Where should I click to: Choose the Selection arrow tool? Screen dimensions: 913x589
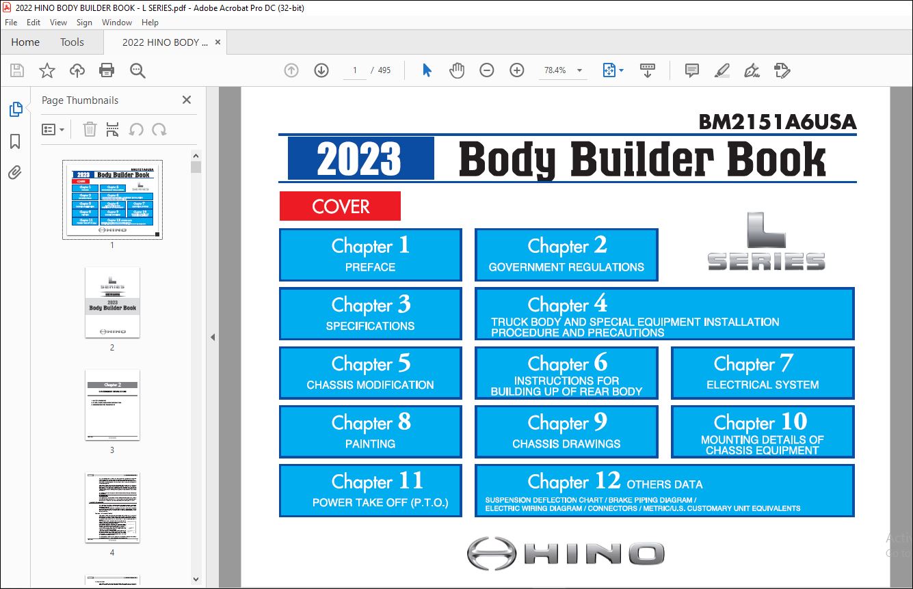pyautogui.click(x=427, y=70)
